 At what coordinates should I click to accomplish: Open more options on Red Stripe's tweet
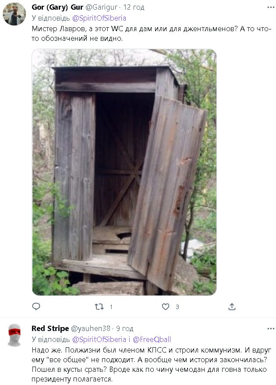click(x=271, y=328)
